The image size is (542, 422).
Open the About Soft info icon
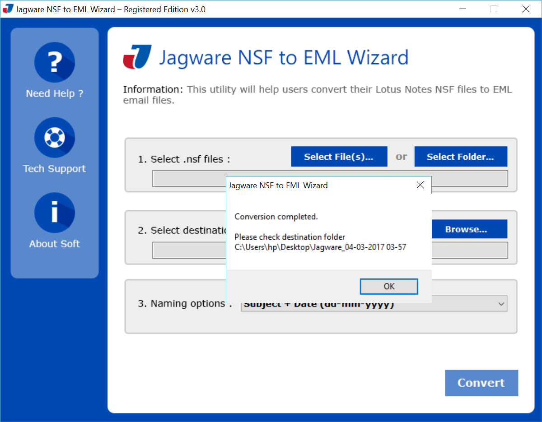54,213
